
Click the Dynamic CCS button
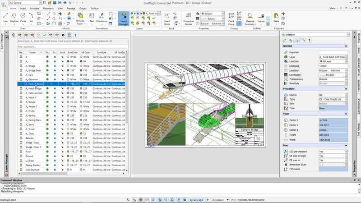pos(196,200)
